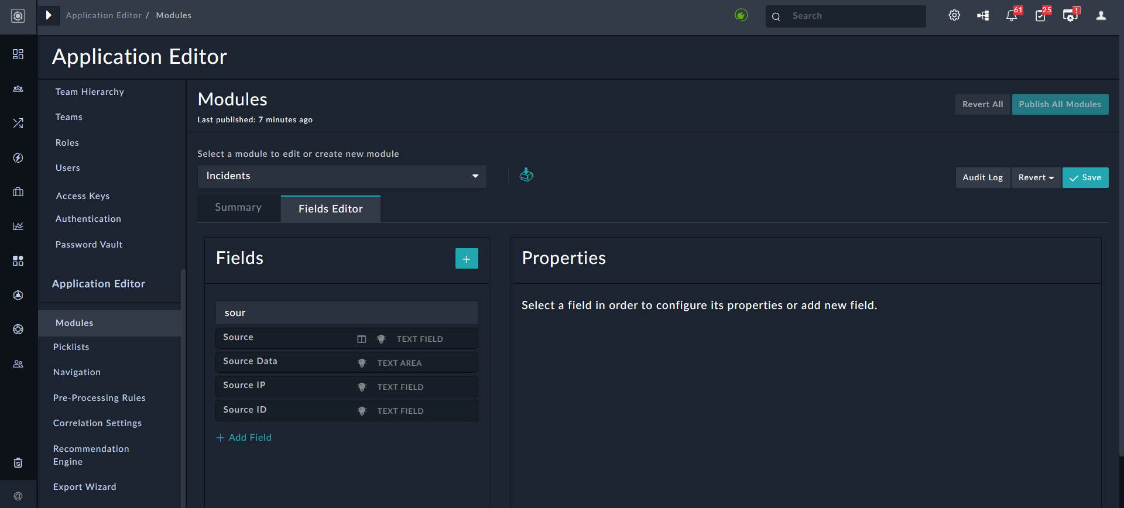This screenshot has width=1124, height=508.
Task: Open the clipboard icon near bottom of rail
Action: (18, 463)
